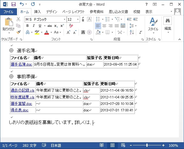Viewport: 184px width, 149px height.
Task: Open the 挿入 ribbon tab
Action: [38, 12]
